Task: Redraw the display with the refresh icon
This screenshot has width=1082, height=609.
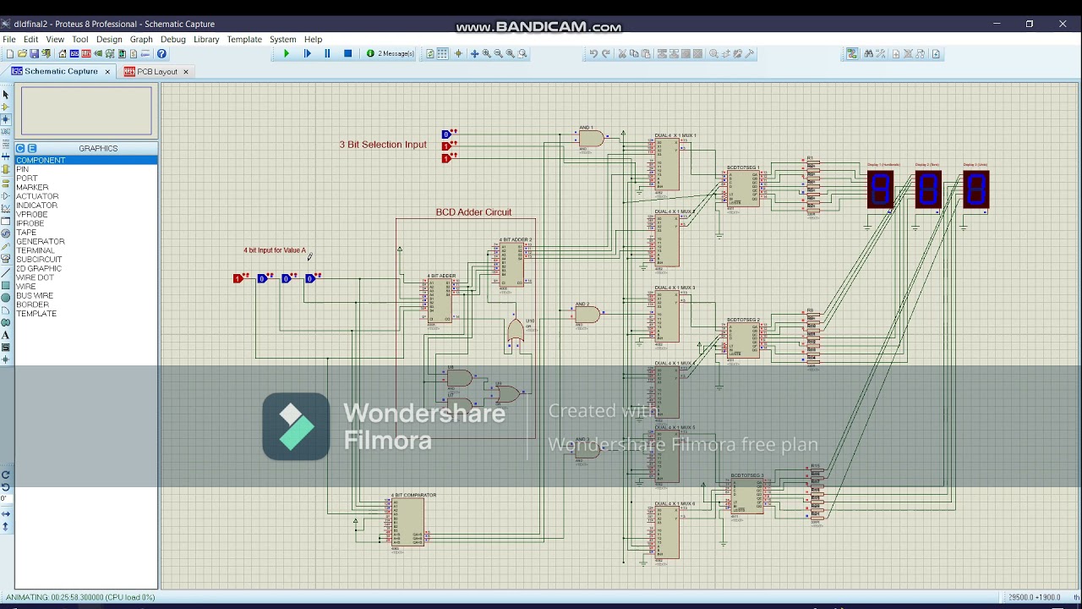Action: tap(429, 53)
